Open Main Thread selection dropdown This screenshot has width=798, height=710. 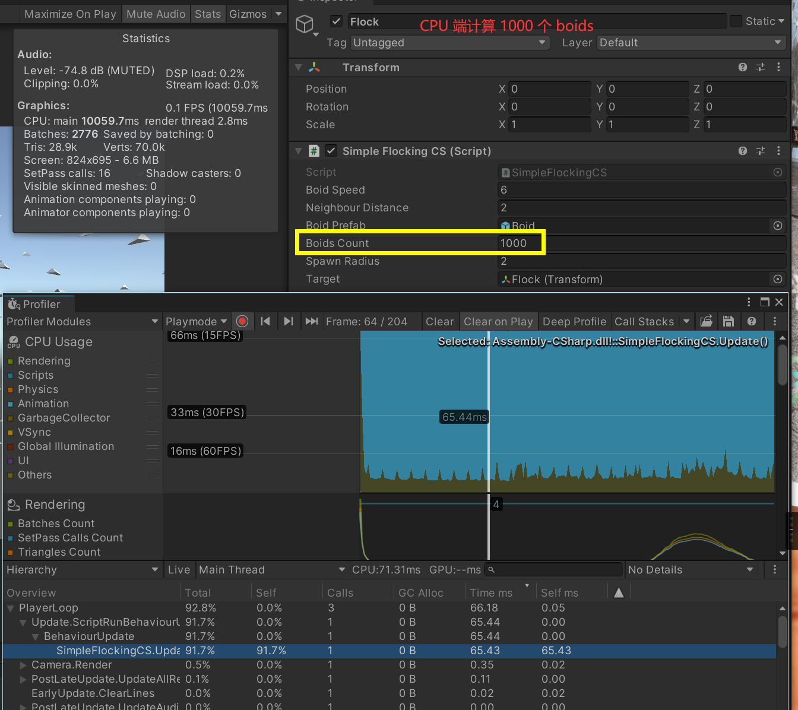click(x=273, y=569)
